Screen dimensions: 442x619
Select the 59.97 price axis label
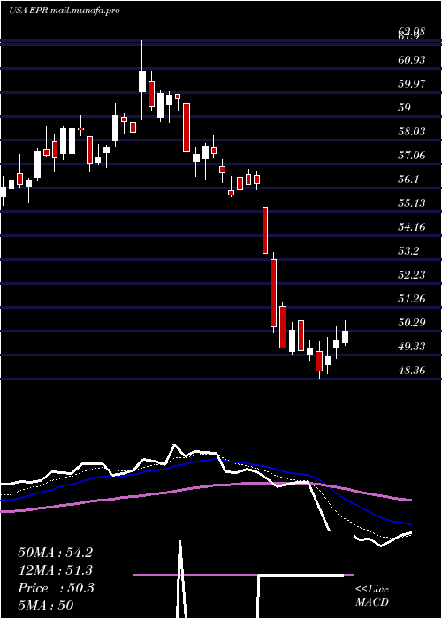tap(412, 84)
